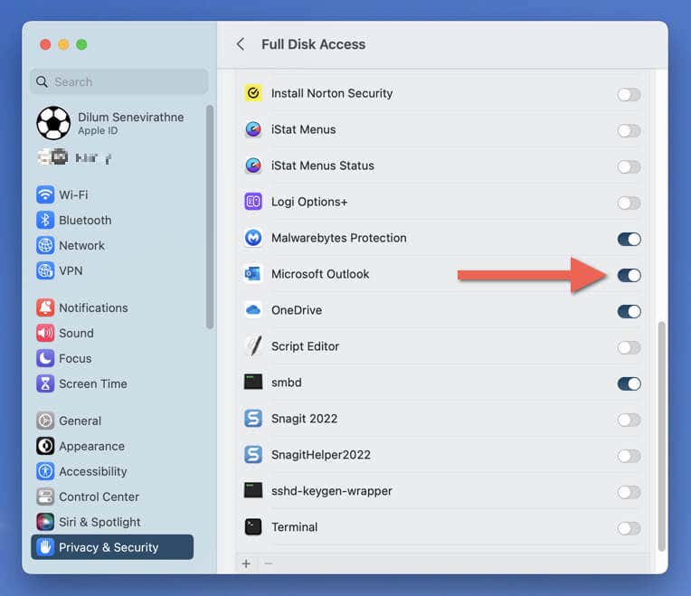This screenshot has width=691, height=596.
Task: Click the Terminal app icon
Action: pyautogui.click(x=253, y=526)
